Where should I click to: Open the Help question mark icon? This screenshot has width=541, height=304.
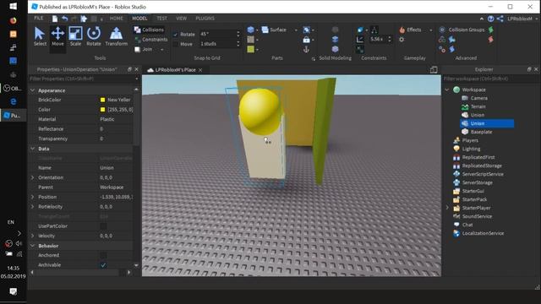tap(490, 19)
